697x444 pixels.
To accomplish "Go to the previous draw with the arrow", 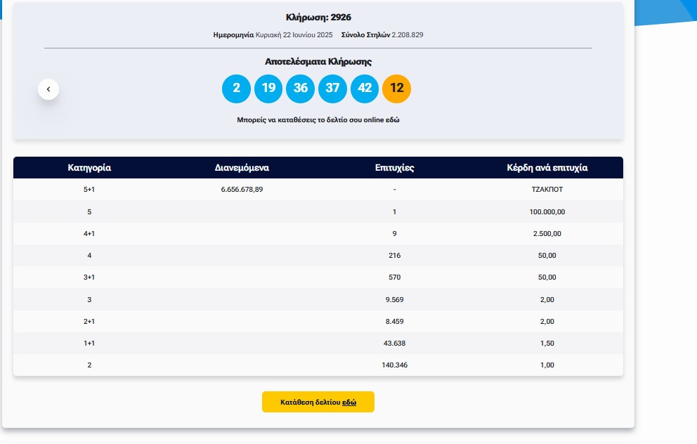I will 48,89.
